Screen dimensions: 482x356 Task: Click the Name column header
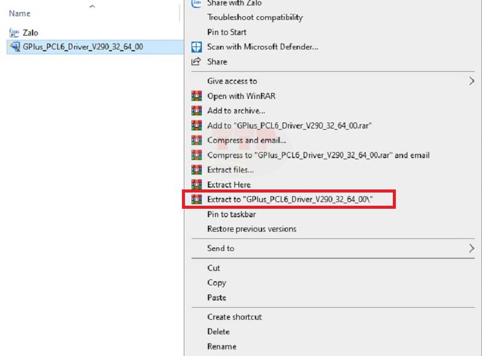[x=20, y=13]
